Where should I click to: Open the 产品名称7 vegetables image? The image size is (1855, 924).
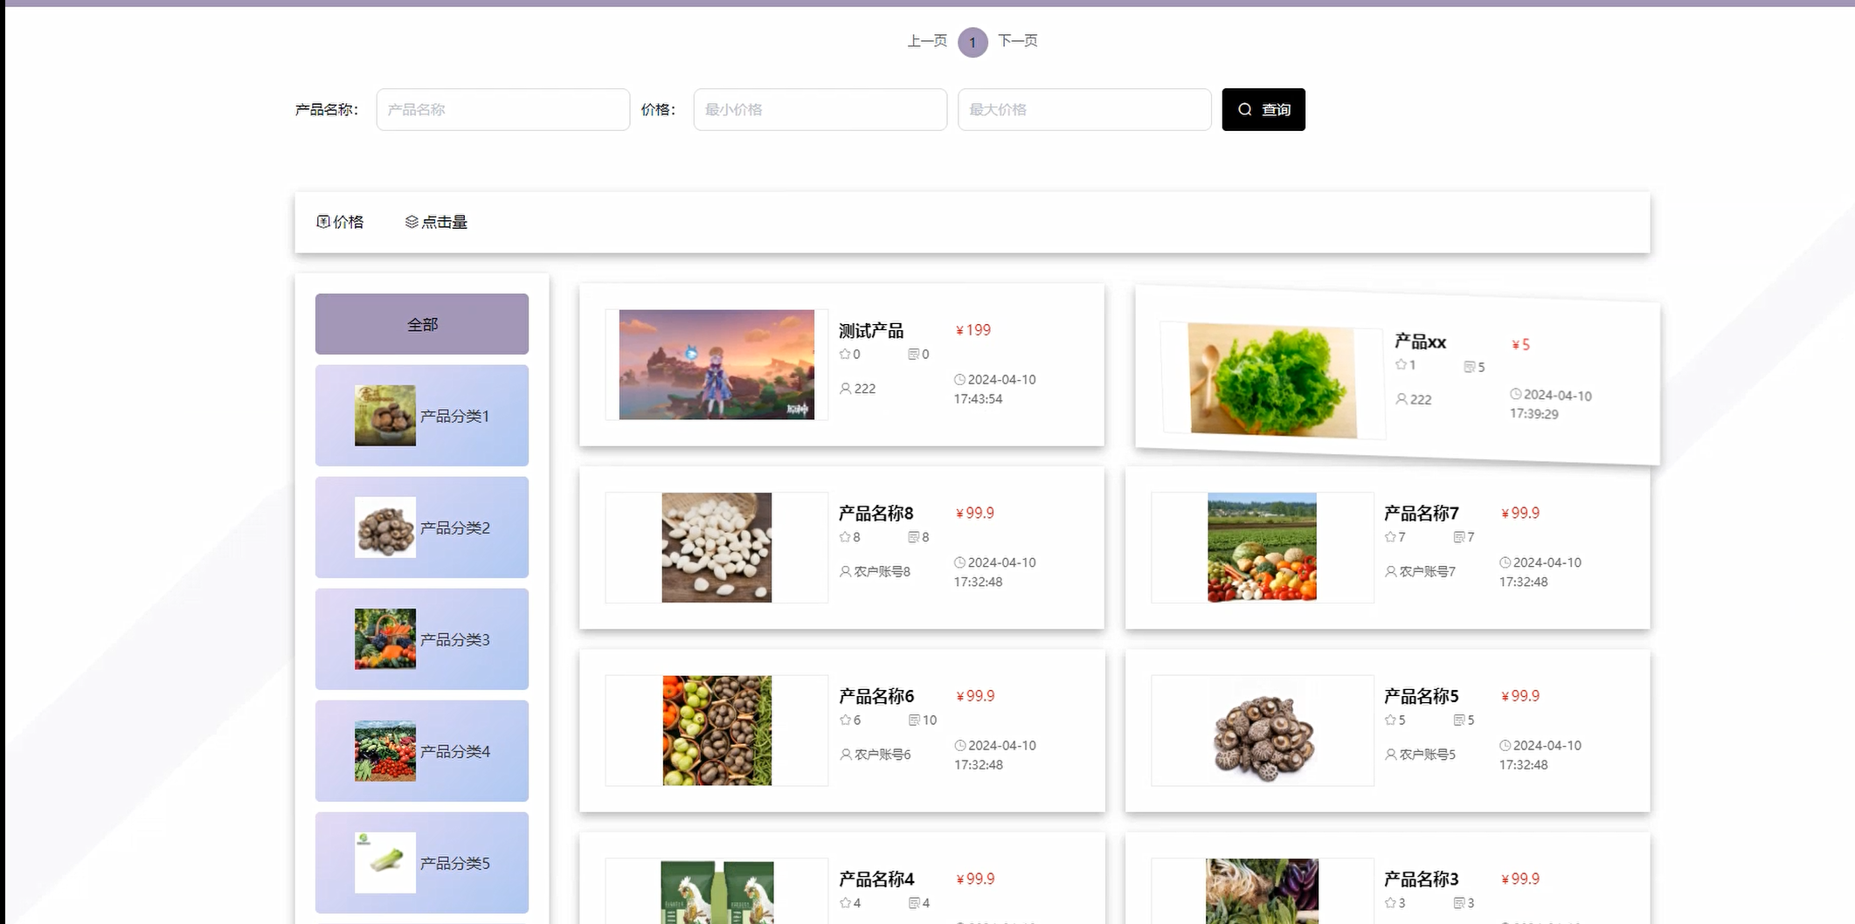[1262, 548]
